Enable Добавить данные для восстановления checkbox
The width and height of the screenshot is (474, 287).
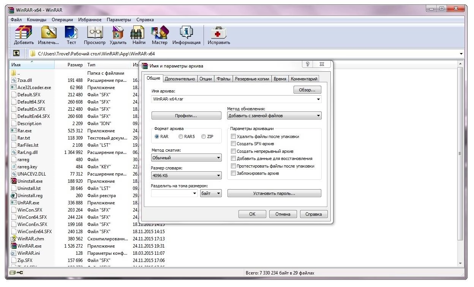coord(234,158)
